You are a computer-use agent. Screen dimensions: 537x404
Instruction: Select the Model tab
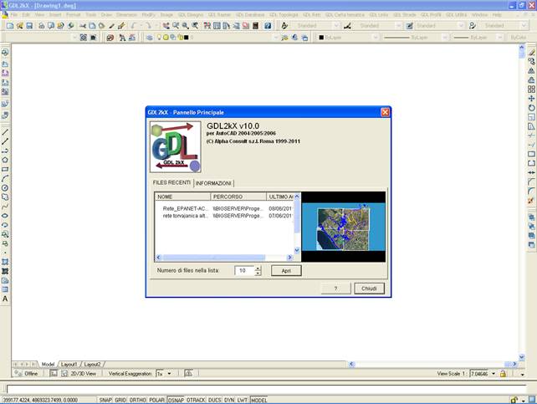(x=48, y=365)
